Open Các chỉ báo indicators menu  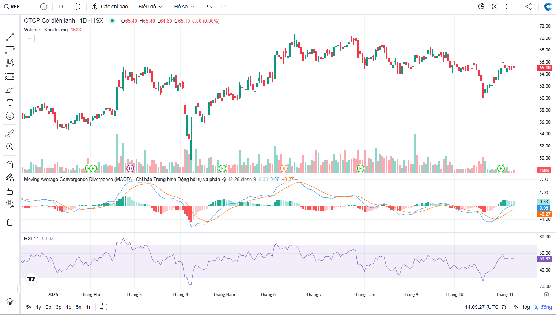click(x=110, y=7)
